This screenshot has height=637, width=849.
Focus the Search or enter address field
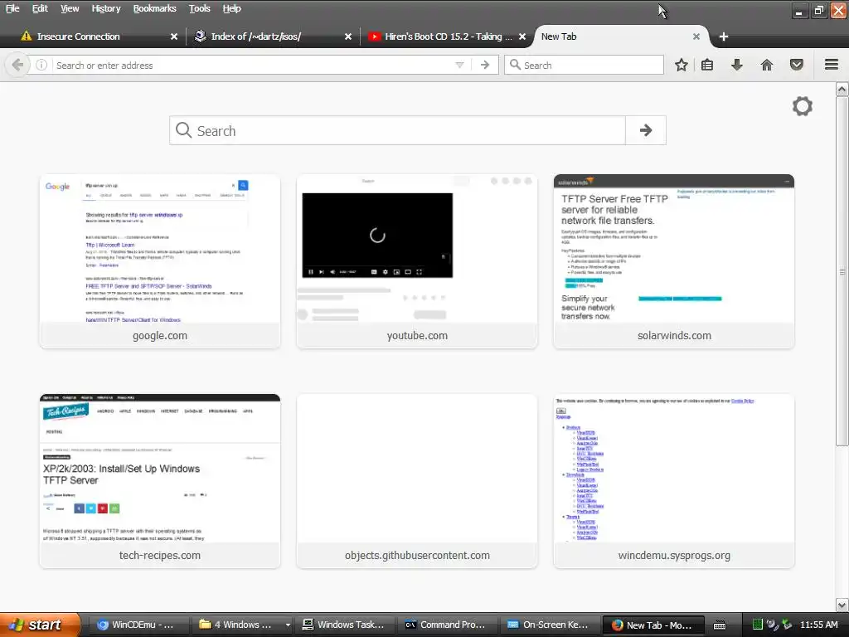tap(252, 65)
